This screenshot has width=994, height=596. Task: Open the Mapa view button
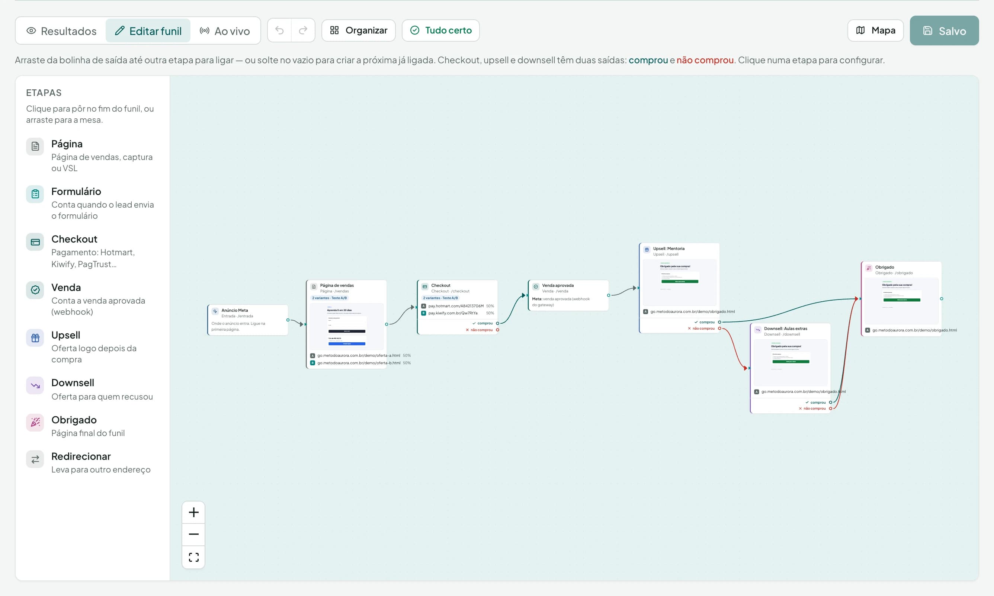click(x=876, y=31)
